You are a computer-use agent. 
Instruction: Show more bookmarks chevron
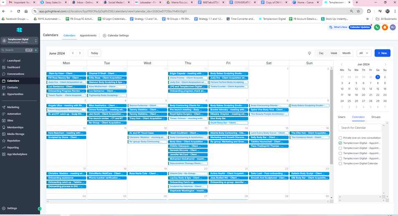click(x=367, y=19)
